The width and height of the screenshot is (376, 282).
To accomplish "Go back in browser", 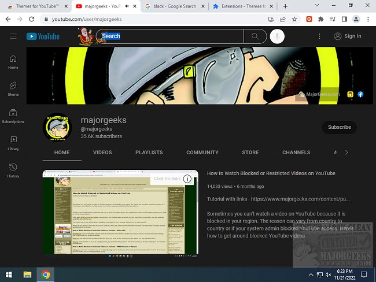I will pyautogui.click(x=8, y=19).
